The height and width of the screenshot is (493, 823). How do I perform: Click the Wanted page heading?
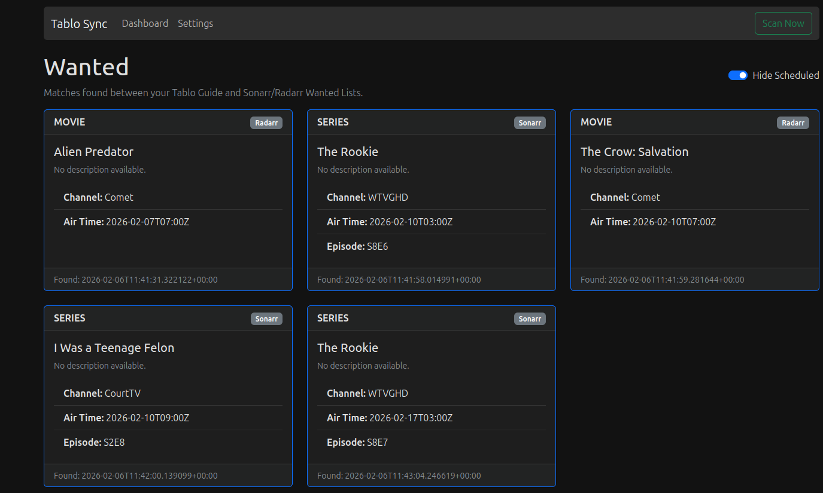pyautogui.click(x=86, y=67)
